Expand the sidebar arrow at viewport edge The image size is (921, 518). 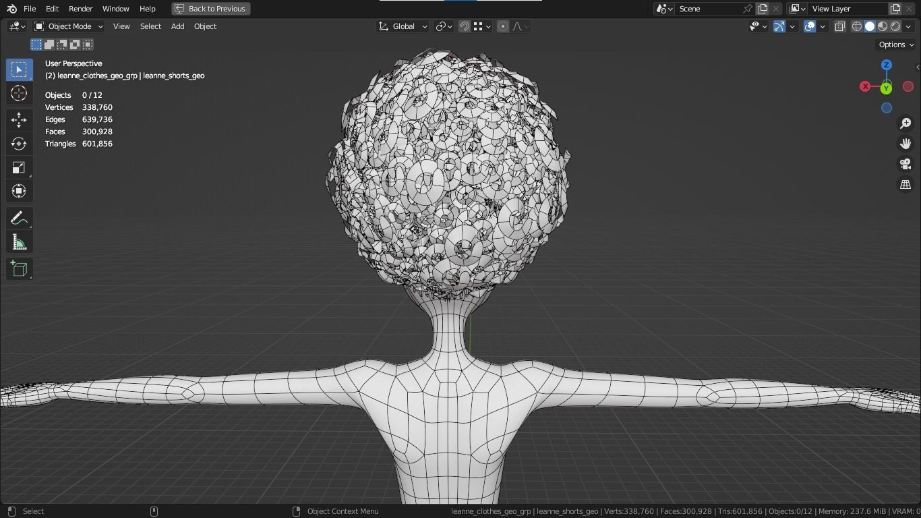point(917,67)
